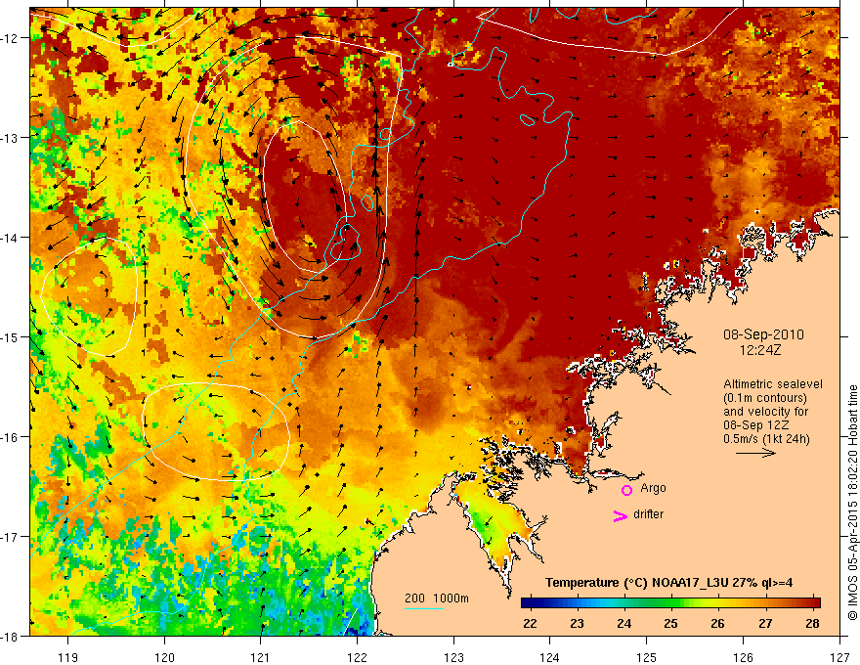
Task: Click the "Argo" legend label
Action: [x=653, y=488]
